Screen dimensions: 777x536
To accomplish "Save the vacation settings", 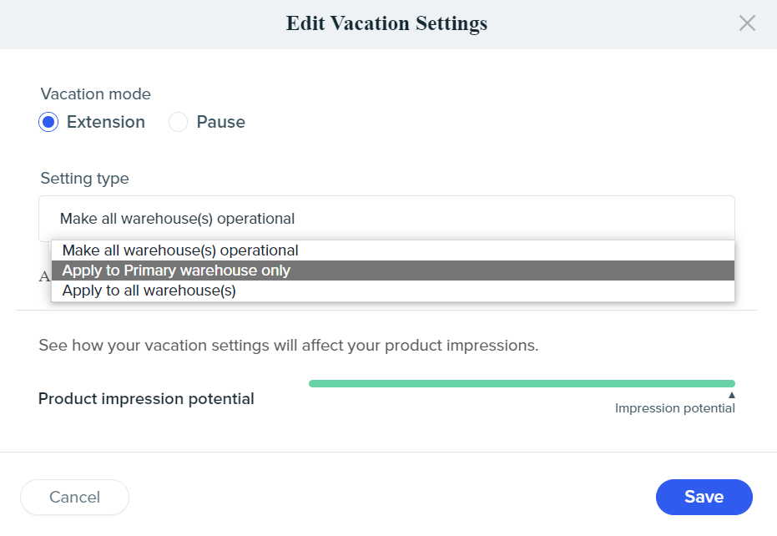I will (704, 497).
